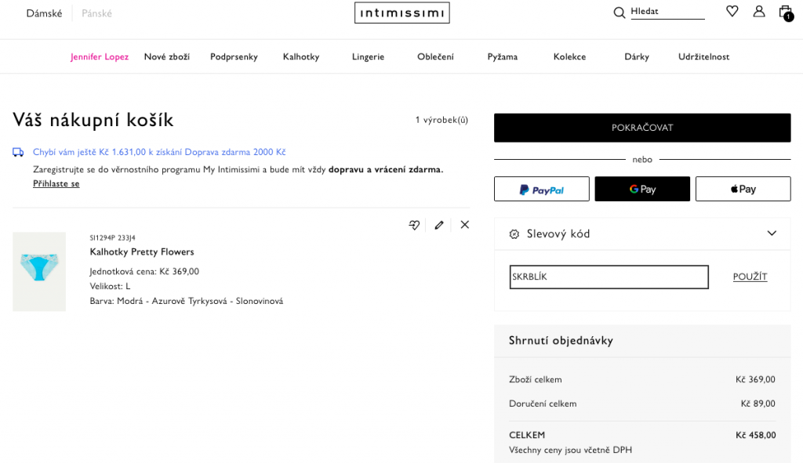Click the delivery truck icon
Image resolution: width=803 pixels, height=463 pixels.
pos(18,152)
